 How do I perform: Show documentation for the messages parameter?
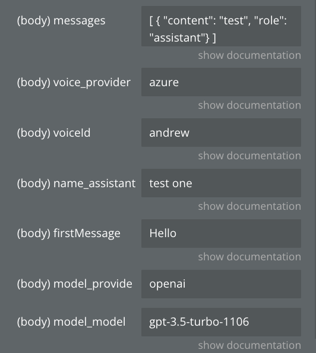[249, 55]
